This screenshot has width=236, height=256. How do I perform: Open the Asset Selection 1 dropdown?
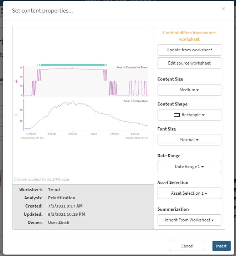pos(189,193)
